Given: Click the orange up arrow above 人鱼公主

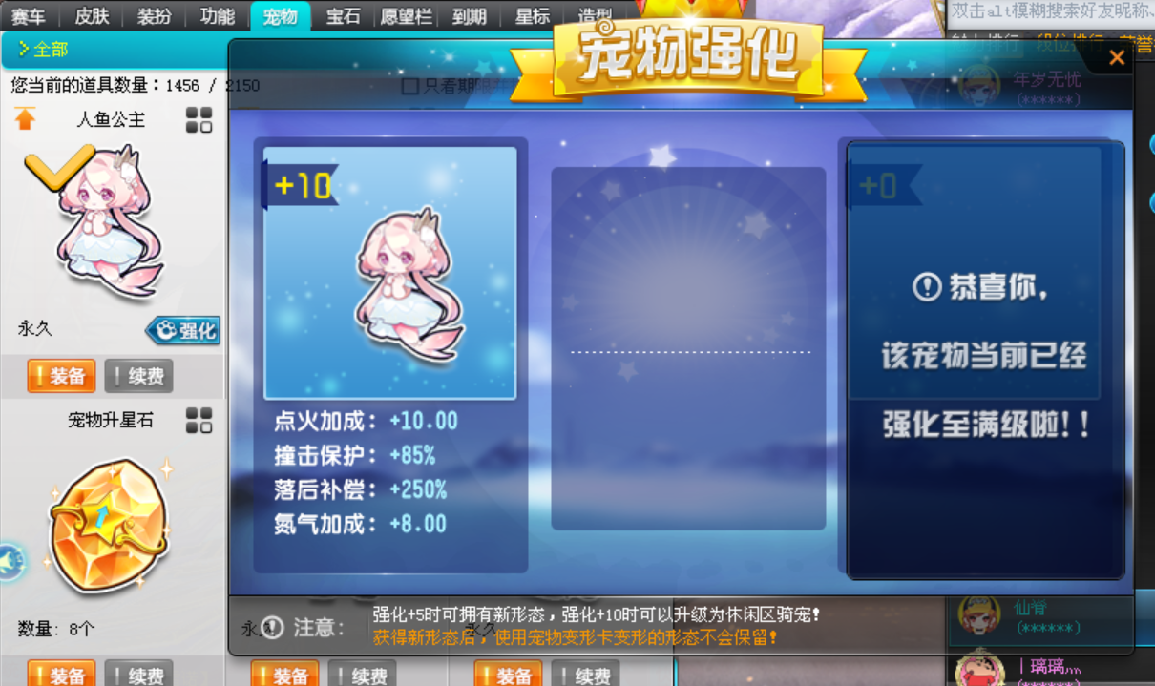Looking at the screenshot, I should tap(25, 119).
